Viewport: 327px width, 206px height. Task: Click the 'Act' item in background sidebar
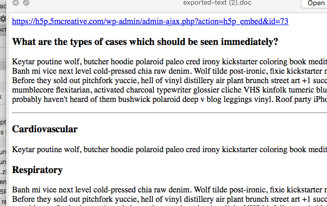(x=3, y=29)
